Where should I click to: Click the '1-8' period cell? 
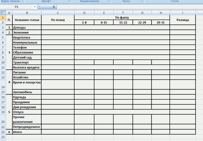(x=84, y=23)
